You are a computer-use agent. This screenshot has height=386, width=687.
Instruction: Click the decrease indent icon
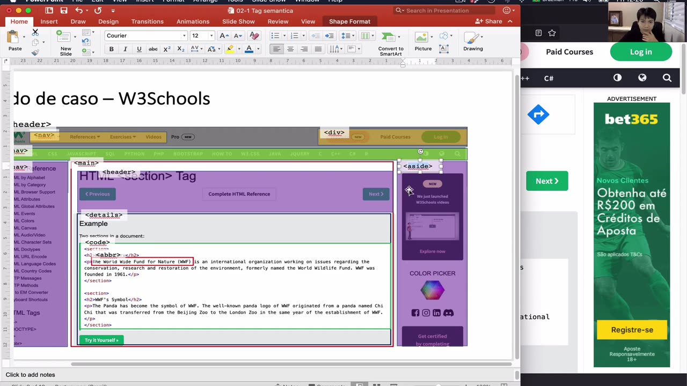click(316, 35)
